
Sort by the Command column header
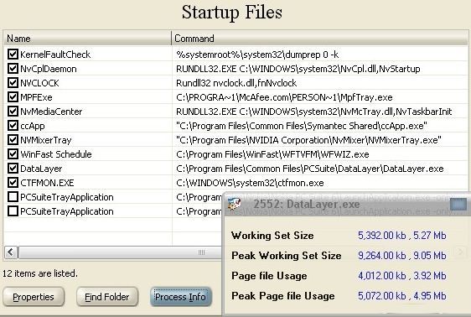coord(319,39)
